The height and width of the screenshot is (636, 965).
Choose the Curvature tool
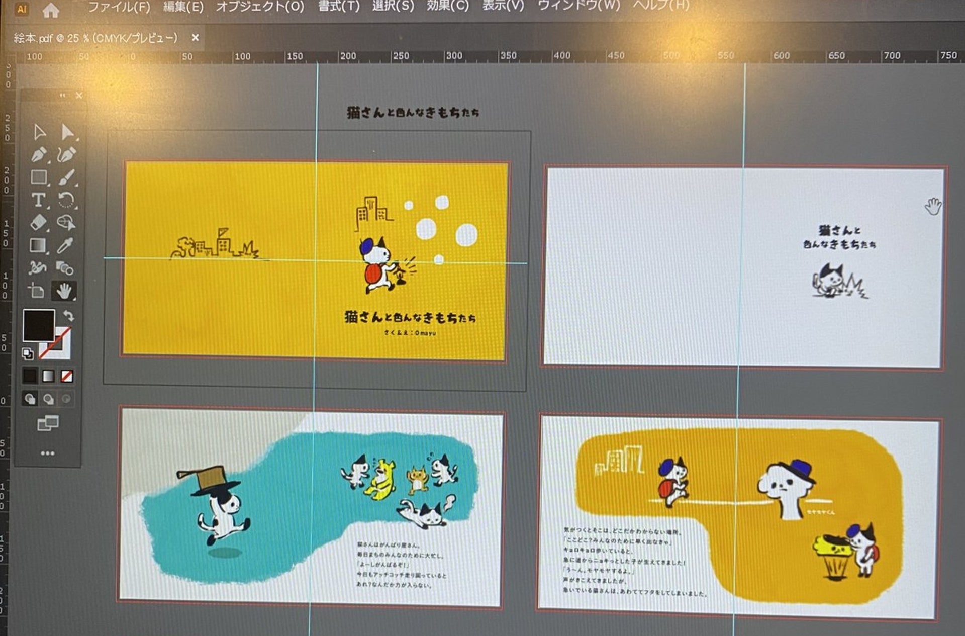[x=66, y=155]
